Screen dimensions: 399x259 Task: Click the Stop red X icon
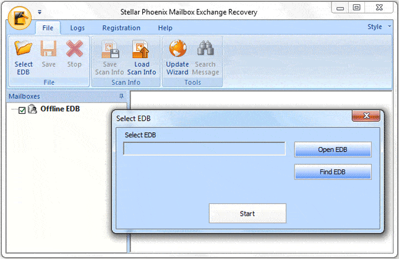[x=74, y=48]
